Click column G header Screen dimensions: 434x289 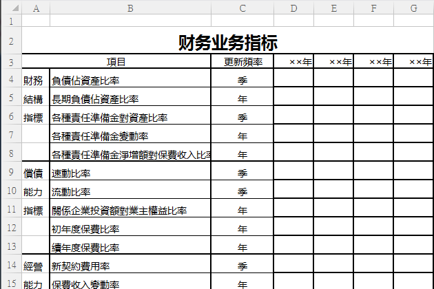(x=413, y=8)
